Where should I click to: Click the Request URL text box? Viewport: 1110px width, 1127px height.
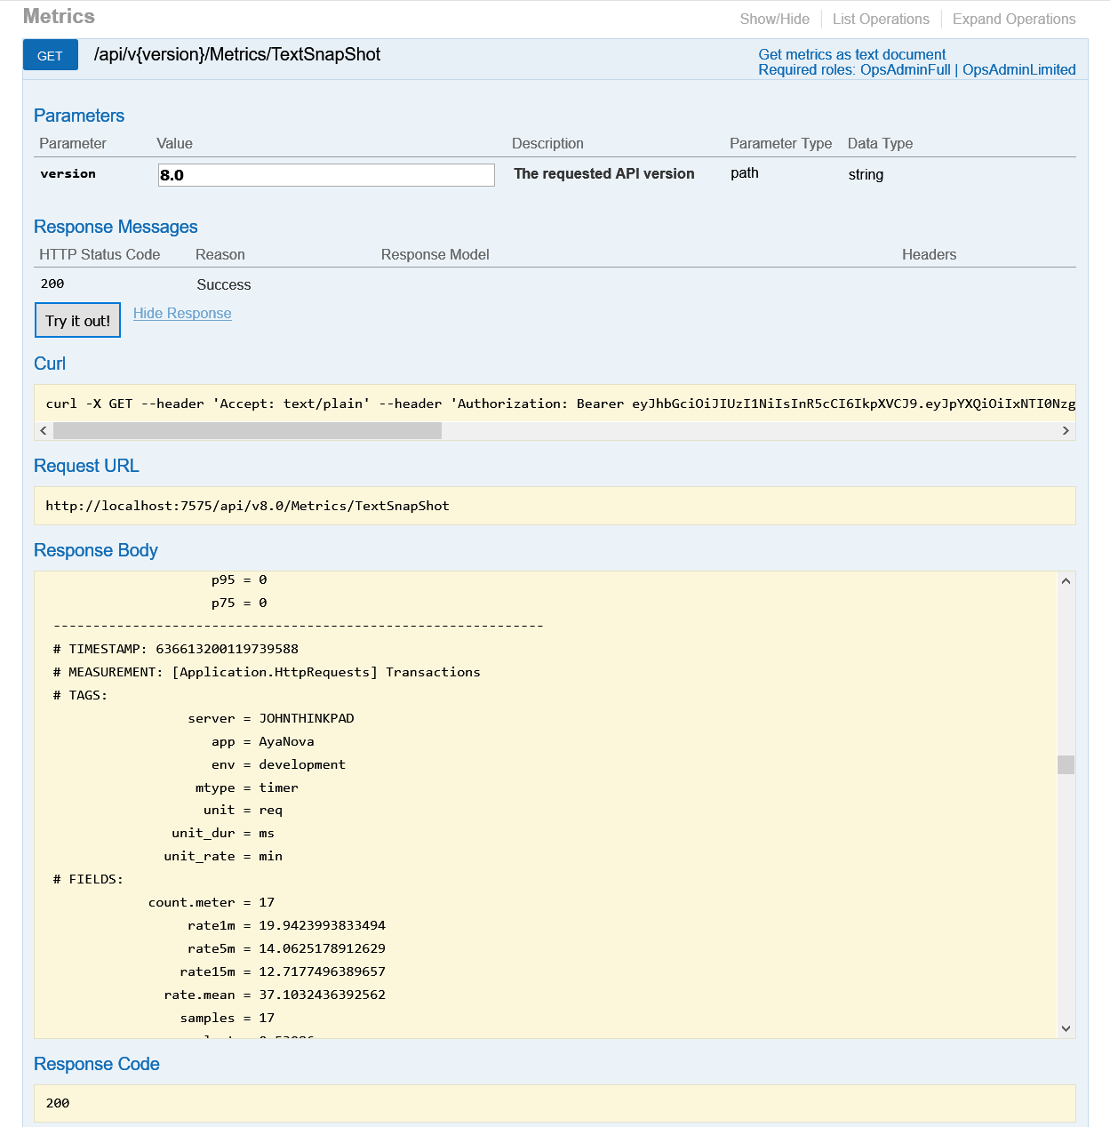click(x=555, y=506)
